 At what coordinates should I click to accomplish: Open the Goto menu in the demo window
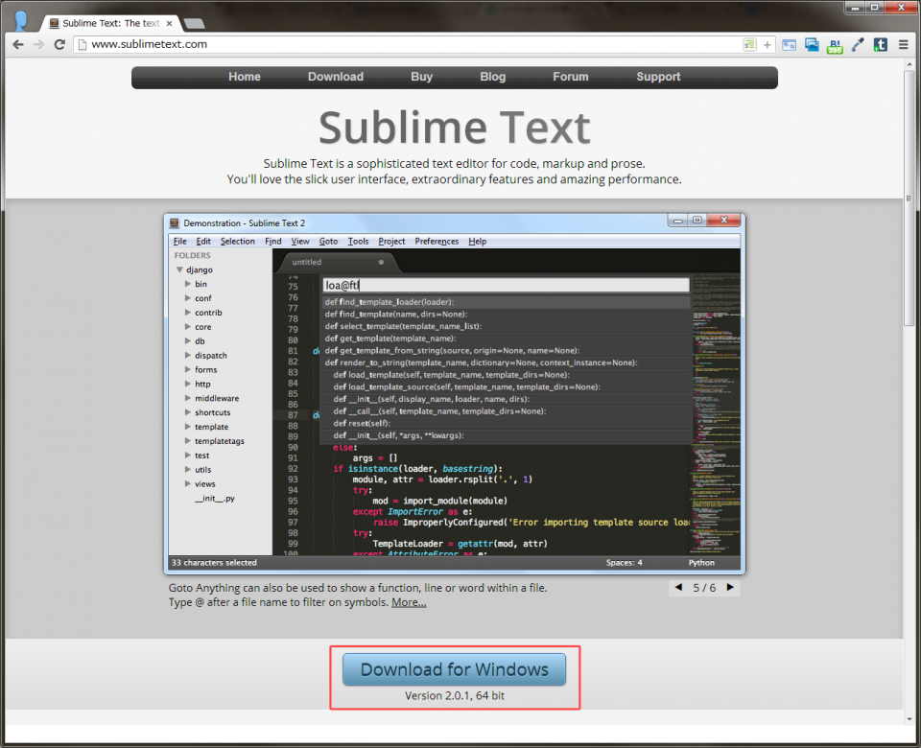328,242
